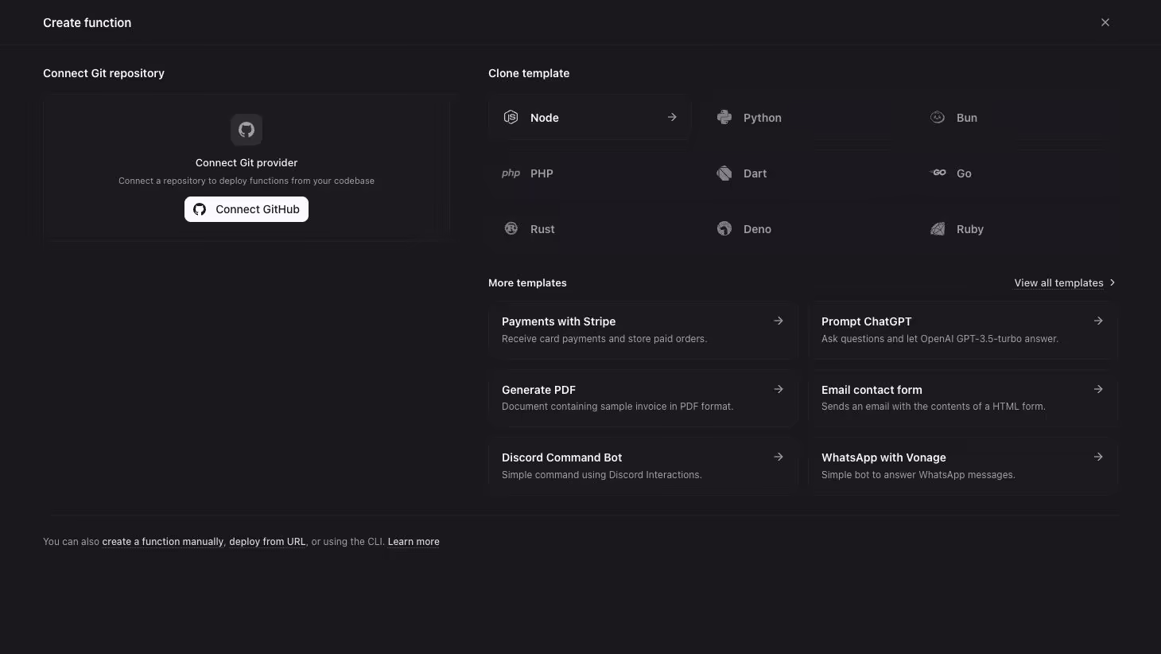The width and height of the screenshot is (1161, 654).
Task: Click the arrow on Payments with Stripe card
Action: (779, 321)
